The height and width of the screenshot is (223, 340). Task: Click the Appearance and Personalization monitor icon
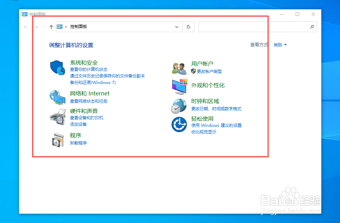(180, 87)
